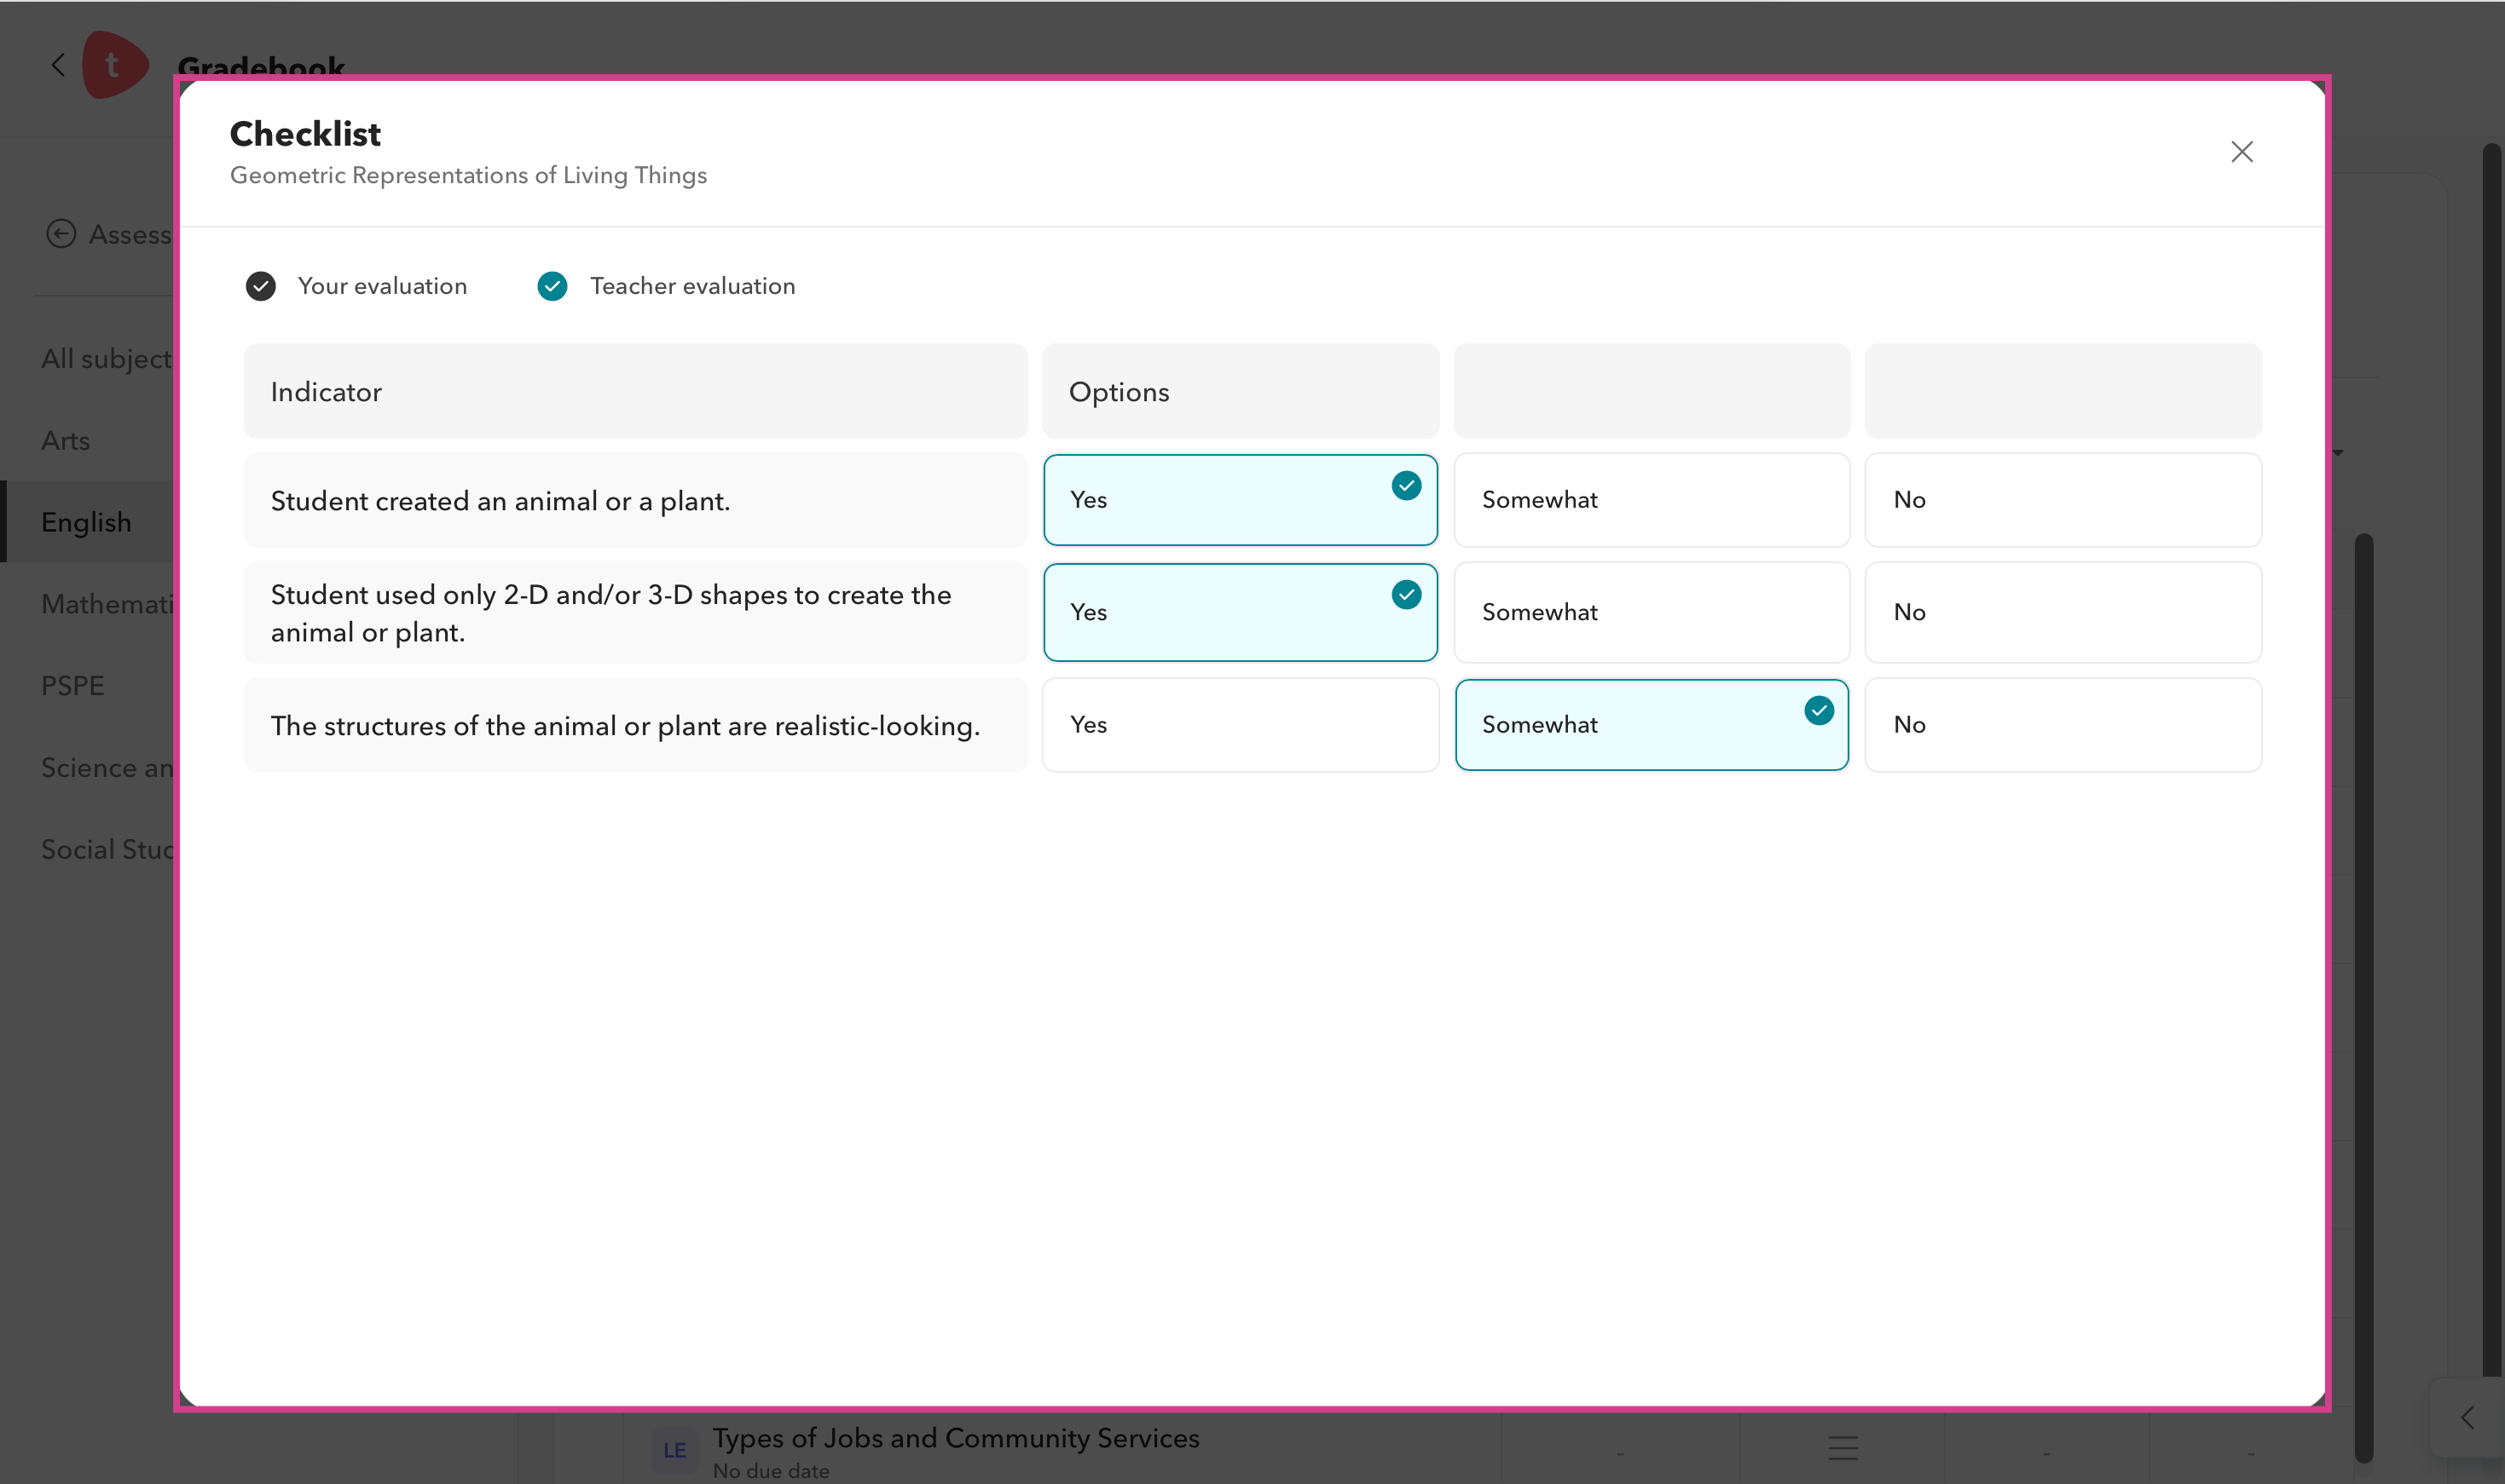2505x1484 pixels.
Task: Click the collapse chevron at the bottom right
Action: pyautogui.click(x=2467, y=1417)
